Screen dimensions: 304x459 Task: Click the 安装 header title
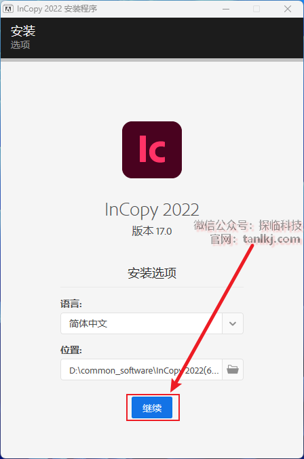[x=23, y=31]
